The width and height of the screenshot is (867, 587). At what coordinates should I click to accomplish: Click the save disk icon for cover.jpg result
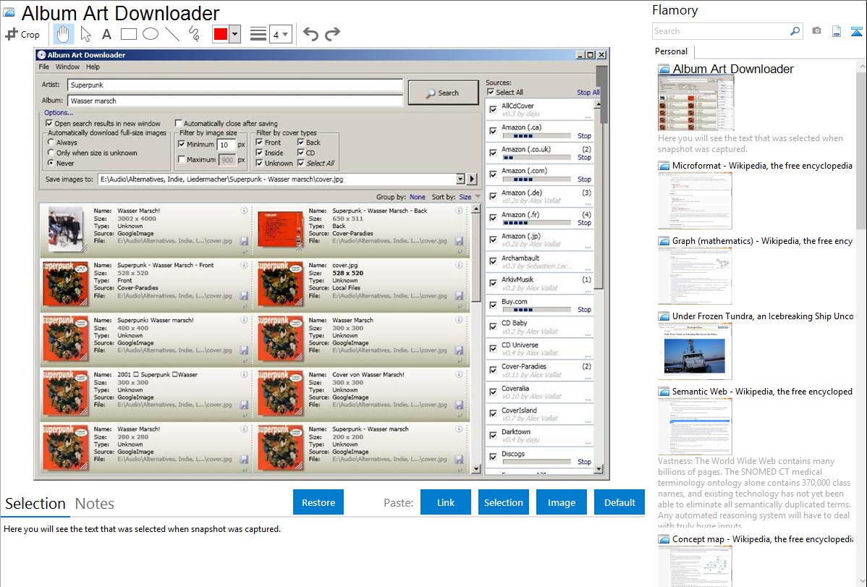[x=459, y=296]
